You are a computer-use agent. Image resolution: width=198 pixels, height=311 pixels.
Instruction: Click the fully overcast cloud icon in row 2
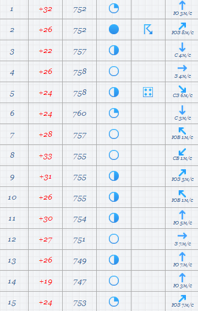[114, 29]
